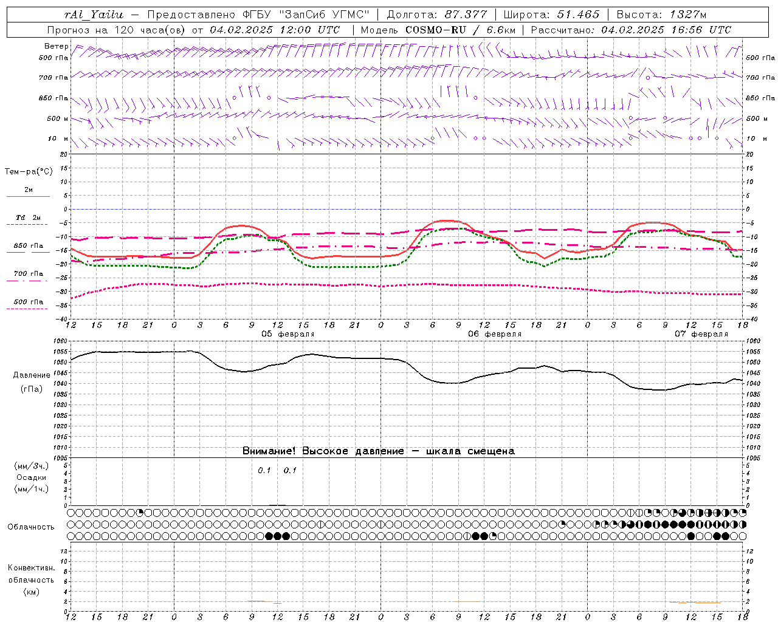
Task: Click the 06 февраля date label
Action: tap(495, 334)
